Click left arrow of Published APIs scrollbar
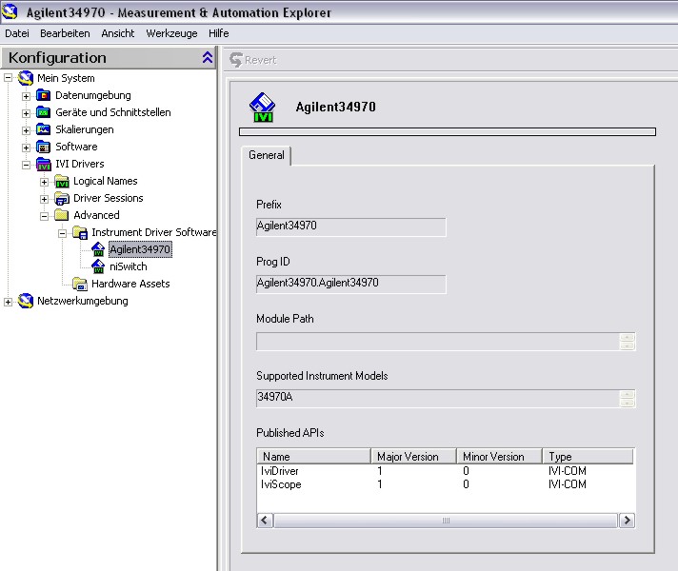The image size is (678, 571). [x=265, y=521]
